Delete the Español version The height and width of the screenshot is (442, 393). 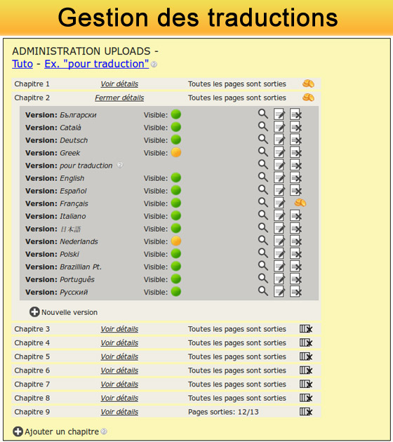(295, 191)
